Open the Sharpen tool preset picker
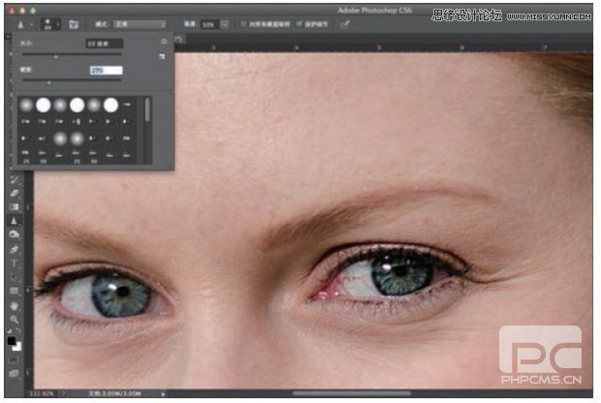The image size is (601, 403). pyautogui.click(x=24, y=25)
